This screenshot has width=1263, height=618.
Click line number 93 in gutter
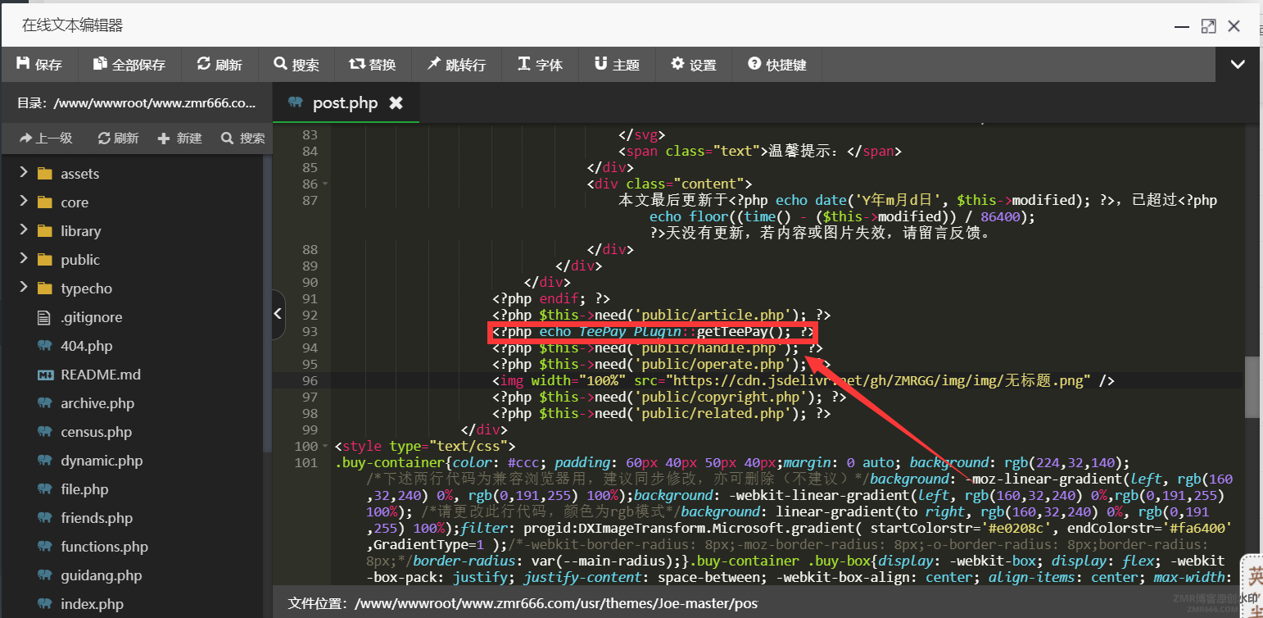pos(310,331)
